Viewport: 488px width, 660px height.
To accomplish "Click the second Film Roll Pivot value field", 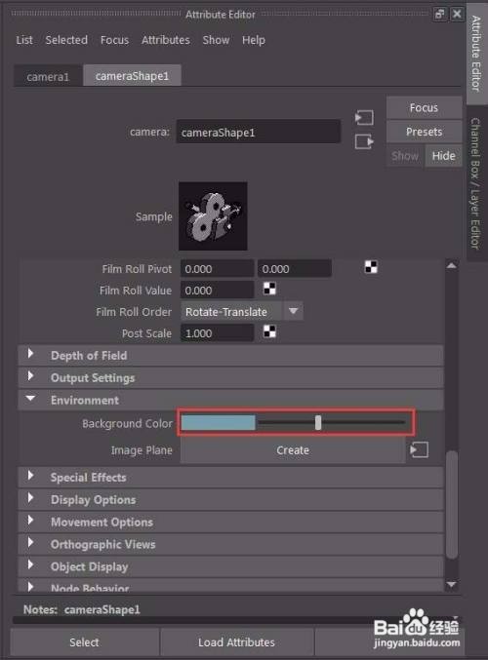I will tap(295, 269).
